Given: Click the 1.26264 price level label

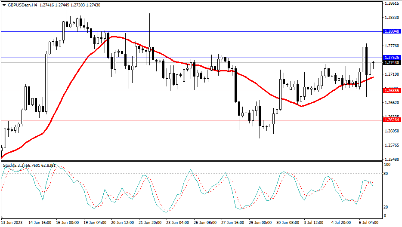Looking at the screenshot, I should coord(392,120).
